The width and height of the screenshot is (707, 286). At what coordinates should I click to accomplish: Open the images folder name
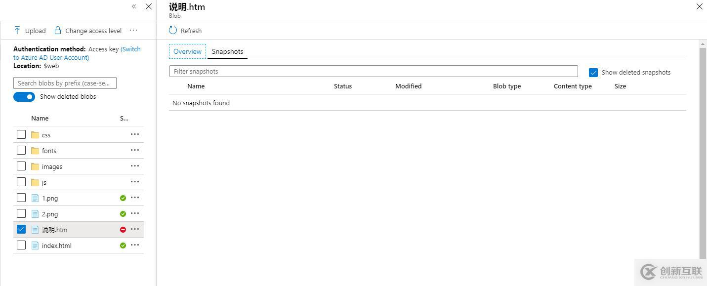[x=52, y=166]
